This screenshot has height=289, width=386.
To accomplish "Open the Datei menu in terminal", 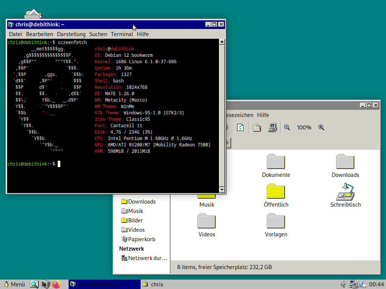I will tap(15, 34).
